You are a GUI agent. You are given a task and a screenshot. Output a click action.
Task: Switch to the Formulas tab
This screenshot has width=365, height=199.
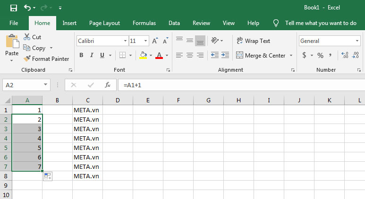144,23
